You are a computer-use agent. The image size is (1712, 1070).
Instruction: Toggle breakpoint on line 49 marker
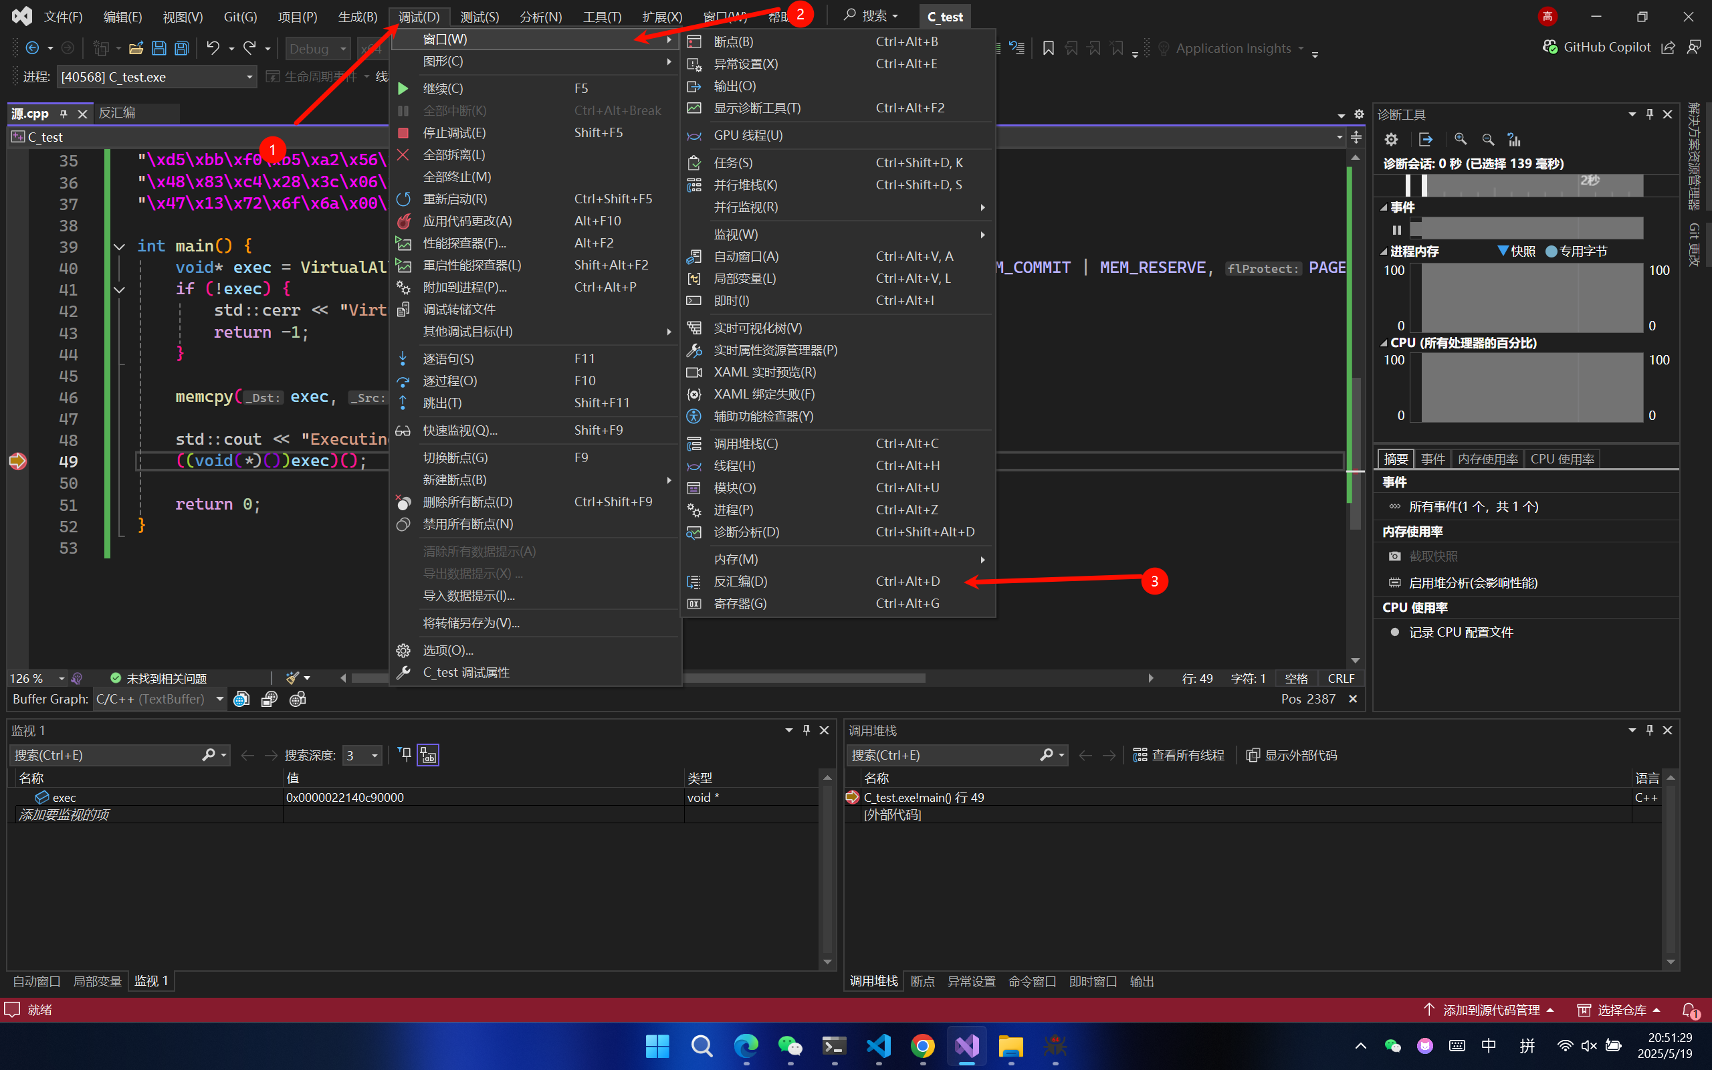[x=17, y=461]
